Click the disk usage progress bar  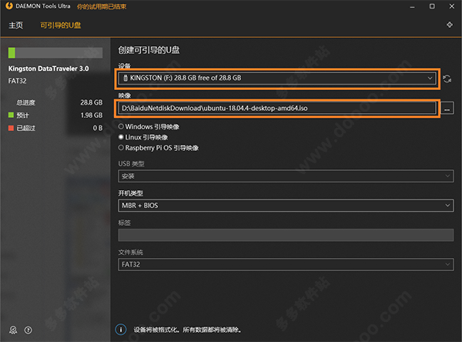(x=55, y=53)
